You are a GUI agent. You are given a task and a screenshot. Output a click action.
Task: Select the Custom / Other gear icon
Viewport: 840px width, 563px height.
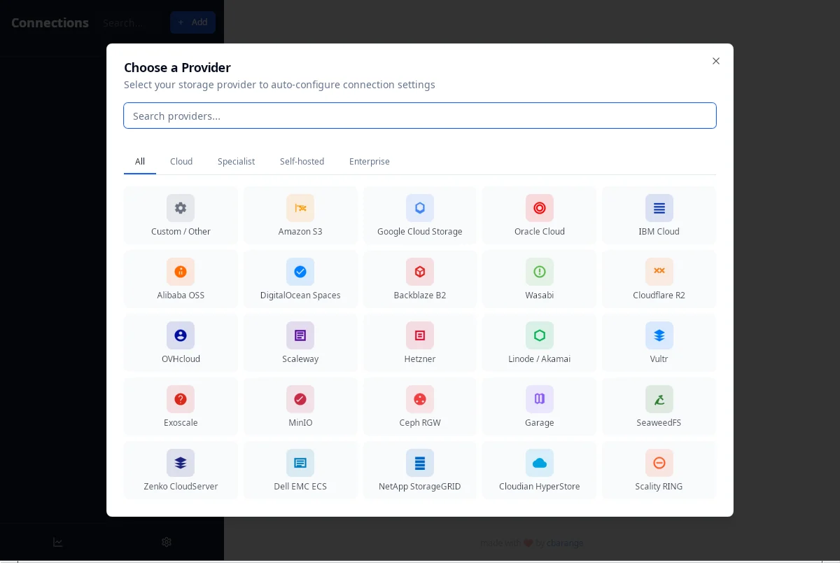pos(181,208)
